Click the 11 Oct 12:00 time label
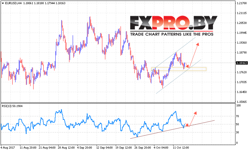This screenshot has height=151, width=248. [x=181, y=148]
